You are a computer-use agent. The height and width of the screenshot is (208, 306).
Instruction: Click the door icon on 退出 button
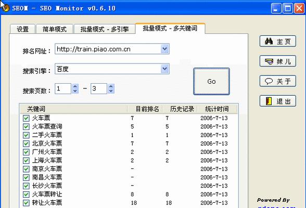pyautogui.click(x=269, y=101)
